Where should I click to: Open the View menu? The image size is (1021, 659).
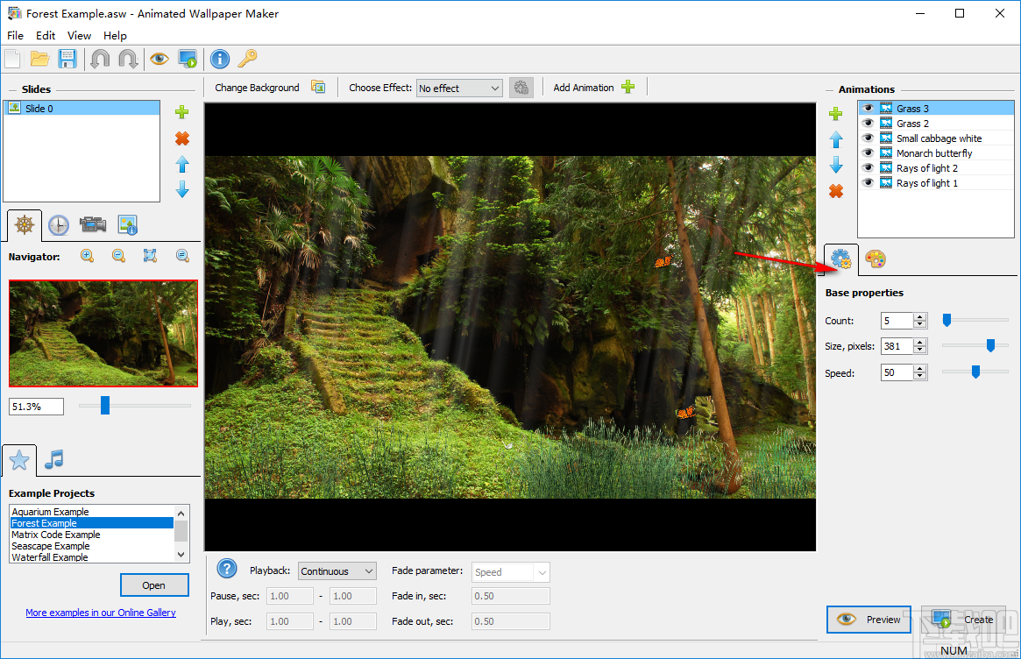click(x=79, y=35)
